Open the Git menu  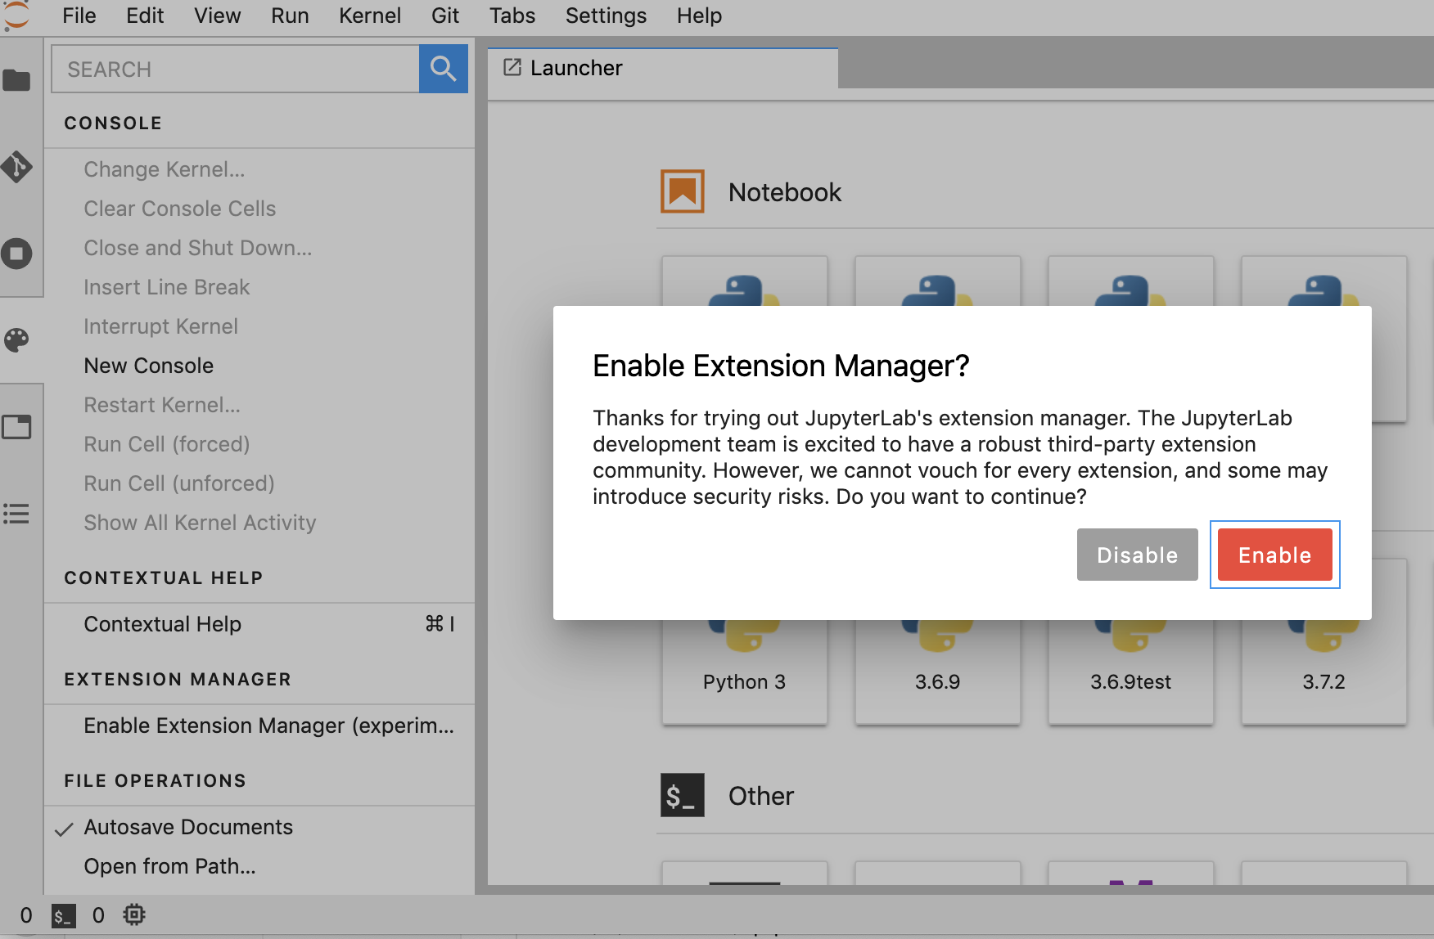tap(445, 16)
